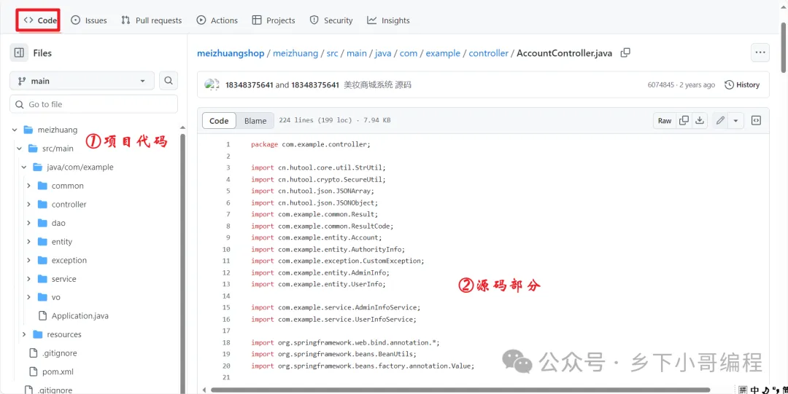Viewport: 788px width, 394px height.
Task: Expand the vo folder
Action: pos(28,297)
